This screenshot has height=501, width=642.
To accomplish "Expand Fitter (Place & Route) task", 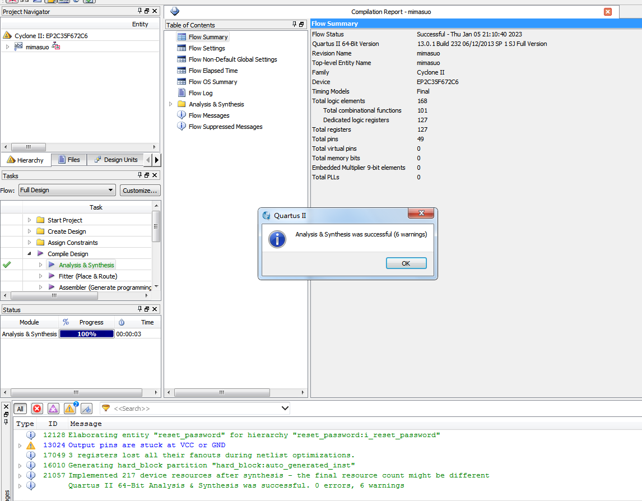I will coord(40,276).
